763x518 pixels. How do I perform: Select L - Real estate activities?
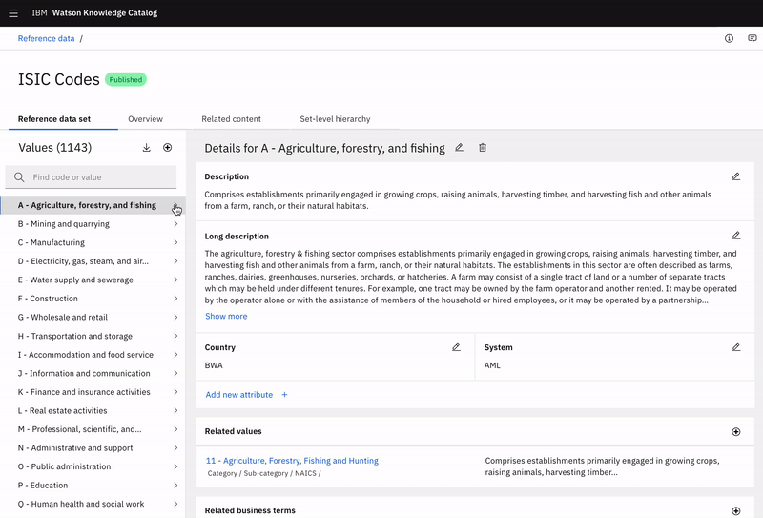pos(93,410)
